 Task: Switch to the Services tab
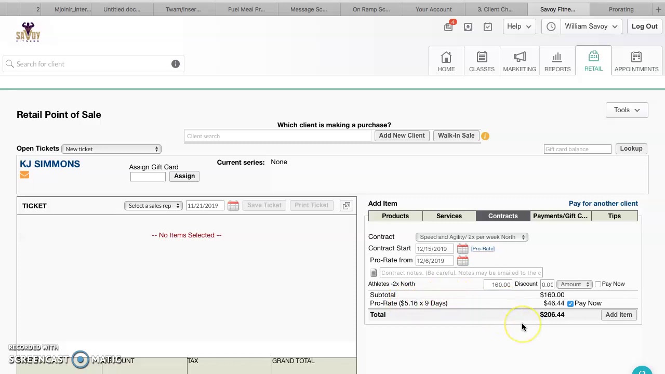pos(449,216)
